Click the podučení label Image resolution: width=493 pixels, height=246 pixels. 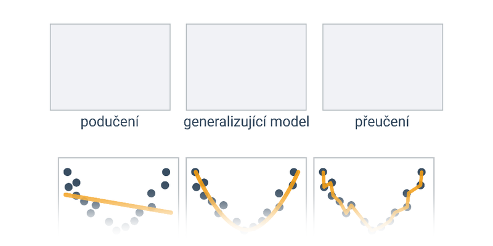click(110, 122)
